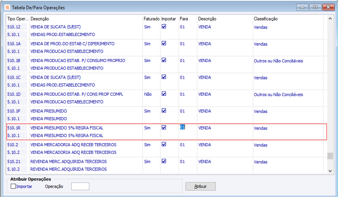Focus the Operação input field
Image resolution: width=338 pixels, height=197 pixels.
80,186
